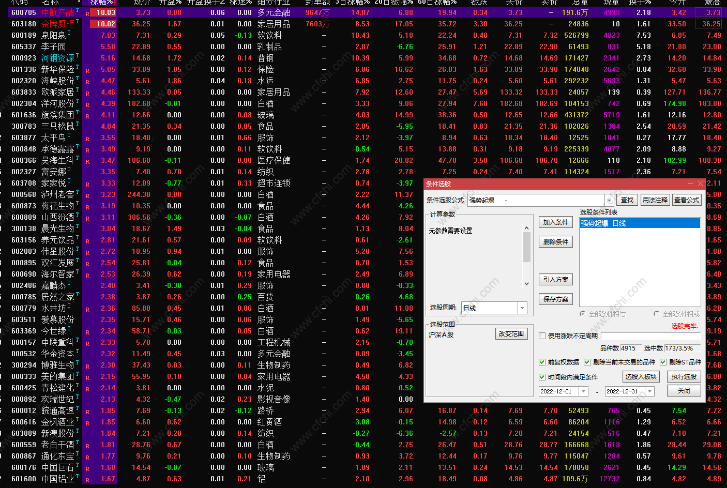Viewport: 727px width, 488px height.
Task: Click 影视音像 industry of 欢瑞世纪
Action: tap(274, 399)
